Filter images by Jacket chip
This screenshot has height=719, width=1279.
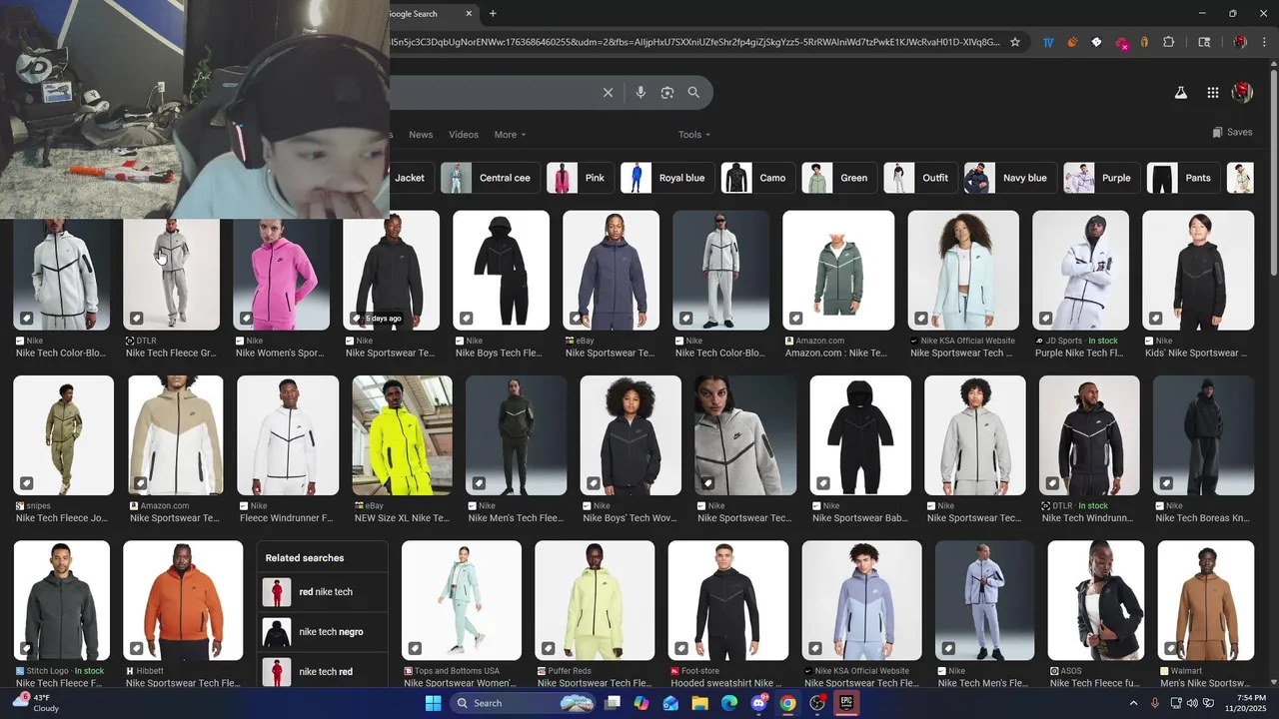point(412,178)
